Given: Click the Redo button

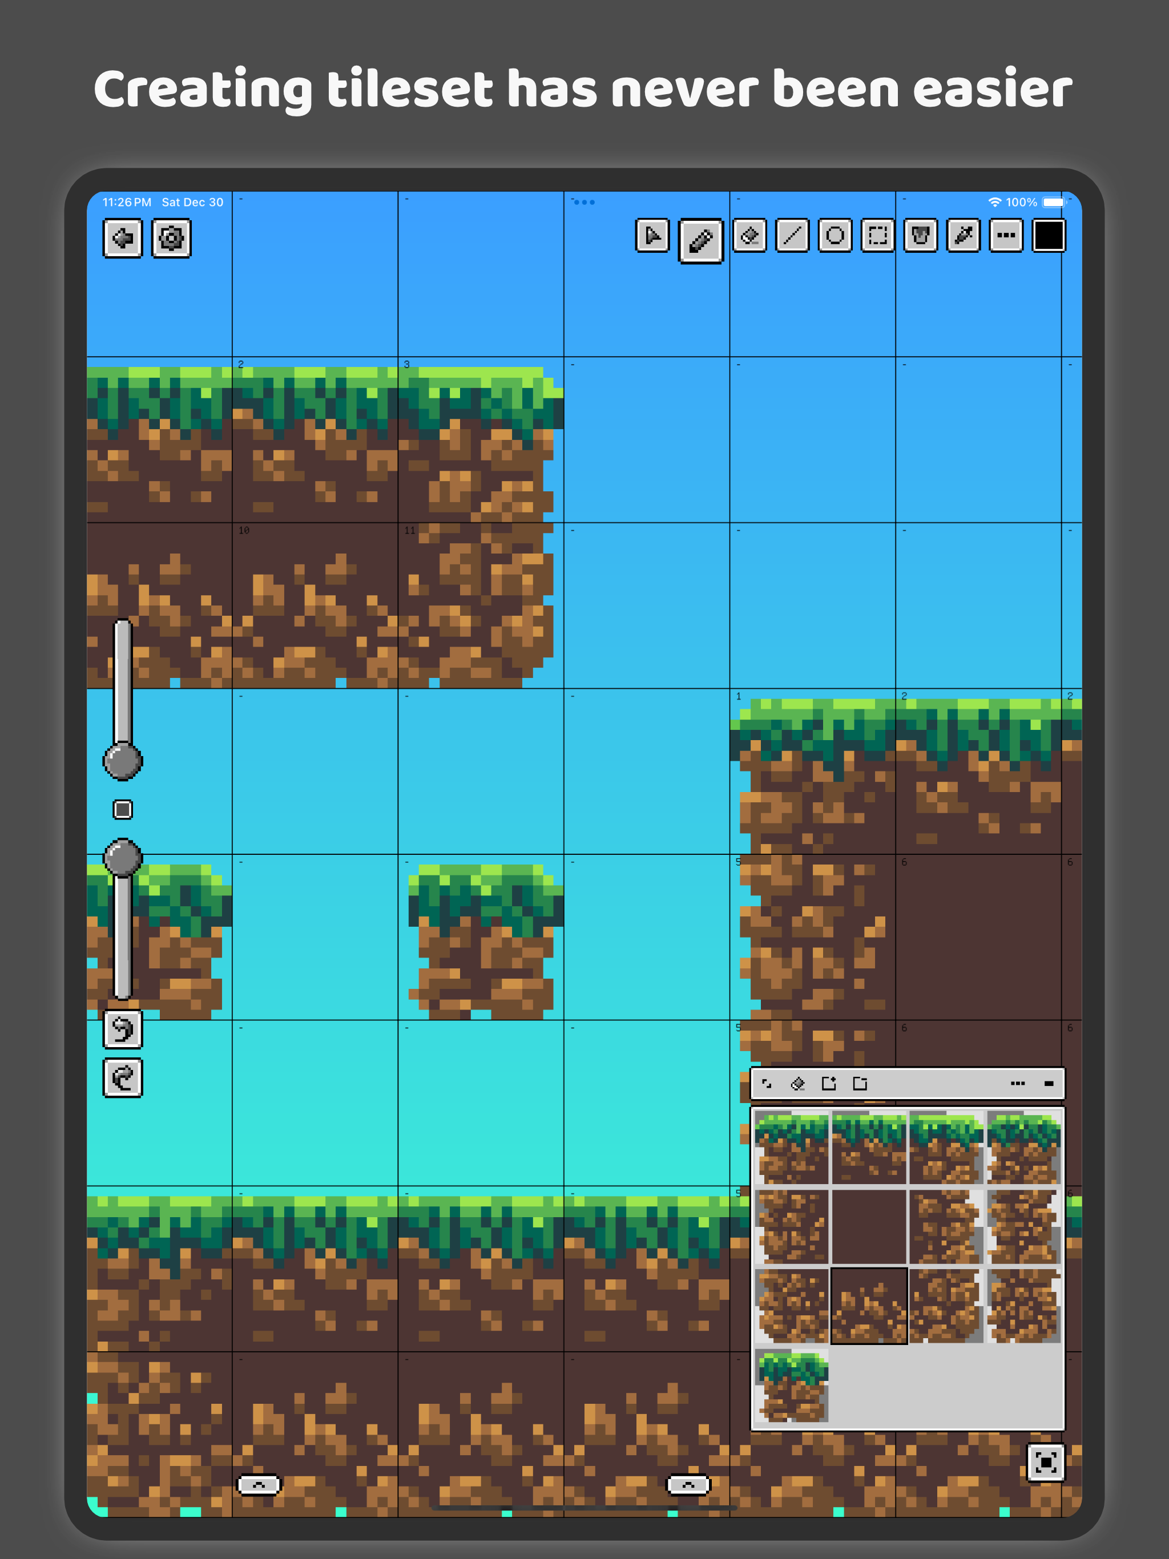Looking at the screenshot, I should click(123, 1077).
